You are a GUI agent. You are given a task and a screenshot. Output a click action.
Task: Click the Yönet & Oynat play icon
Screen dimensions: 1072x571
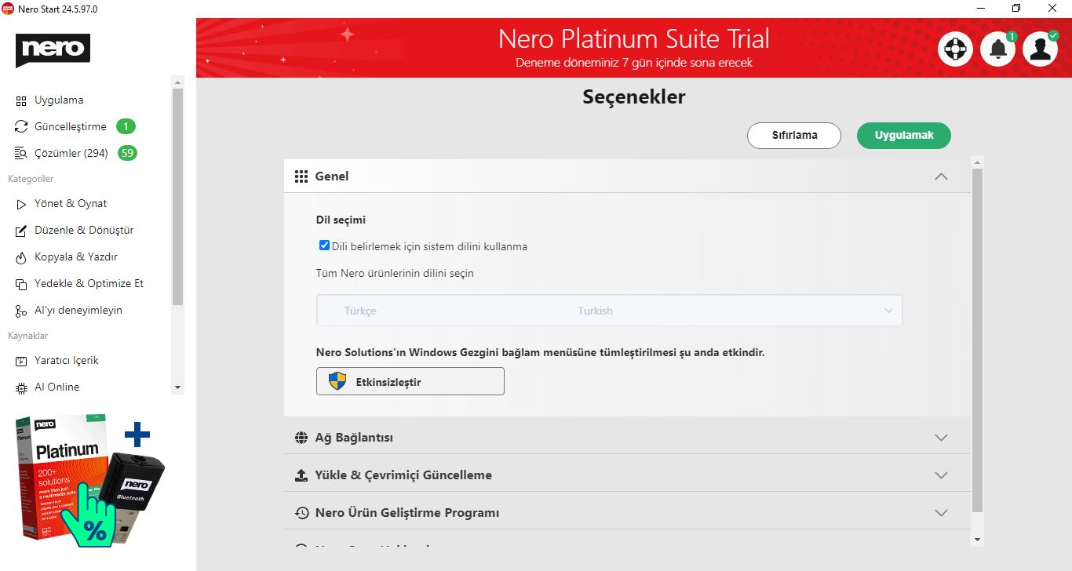[21, 204]
